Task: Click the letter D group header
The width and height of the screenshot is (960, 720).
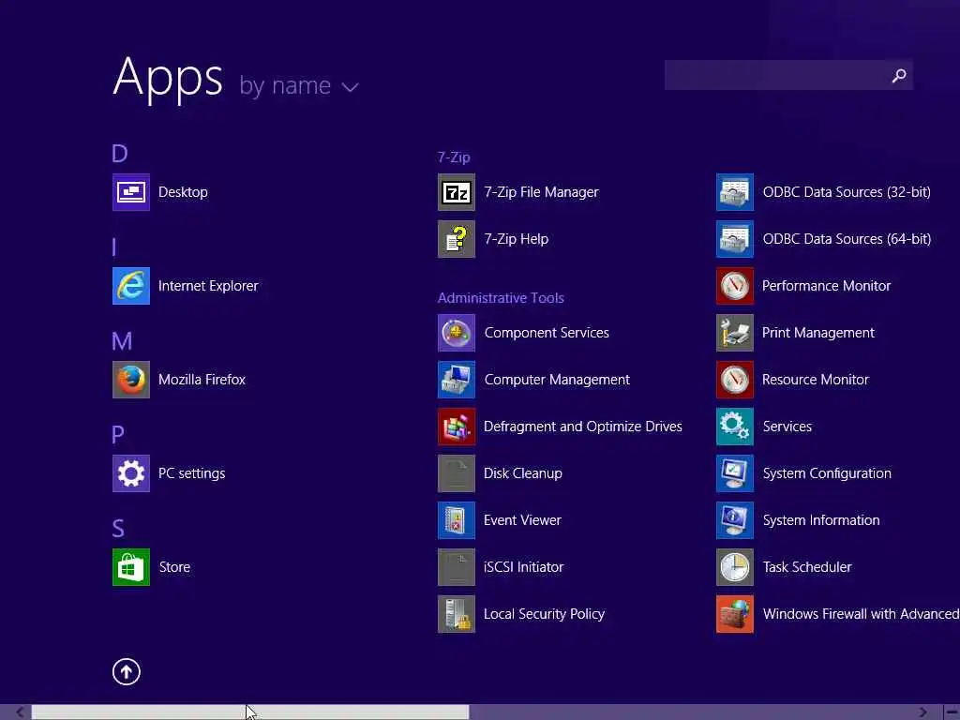Action: [120, 153]
